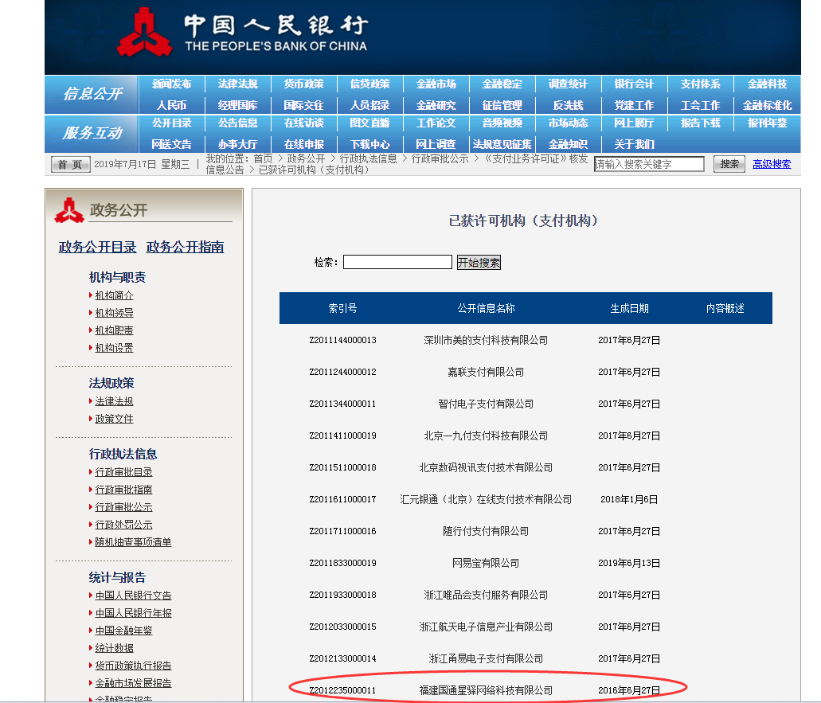Image resolution: width=821 pixels, height=703 pixels.
Task: Open 下载中心 menu item
Action: coord(369,144)
